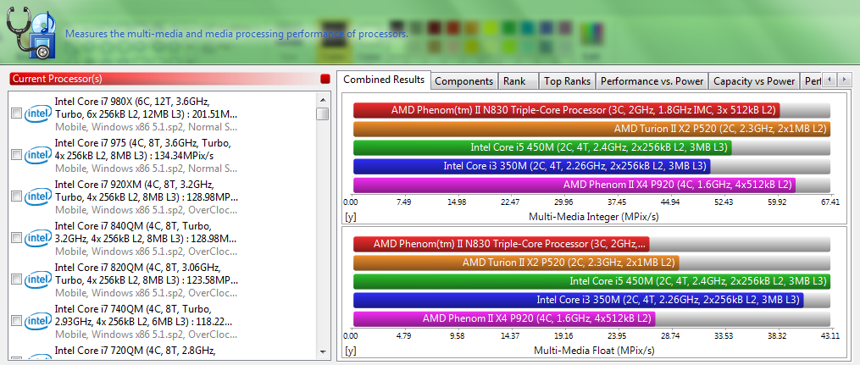Viewport: 860px width, 365px height.
Task: Click the red square next to Current Processor(s)
Action: point(325,79)
